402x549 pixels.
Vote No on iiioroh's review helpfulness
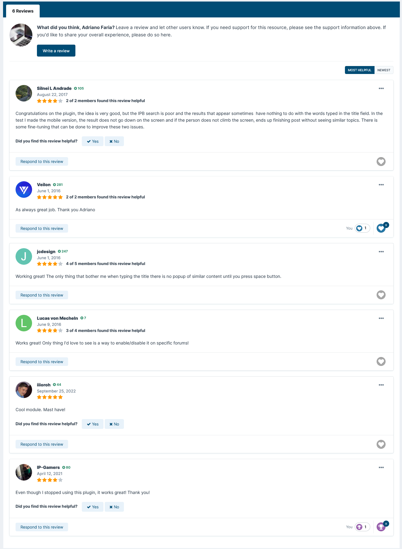pos(114,424)
